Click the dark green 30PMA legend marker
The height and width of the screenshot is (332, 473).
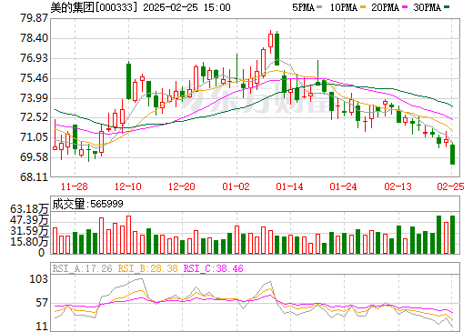point(447,7)
